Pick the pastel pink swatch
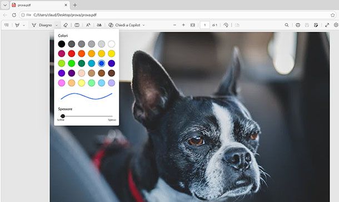Image resolution: width=339 pixels, height=202 pixels. point(61,83)
